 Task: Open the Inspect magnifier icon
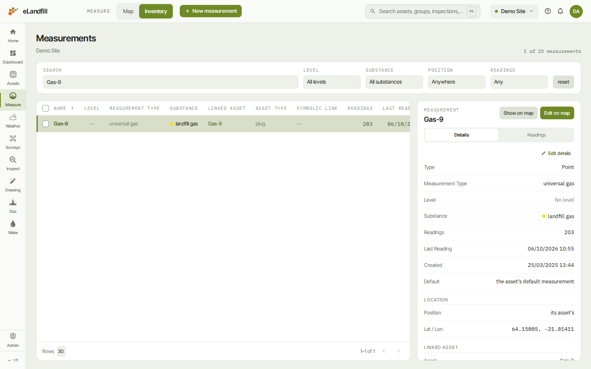pyautogui.click(x=13, y=160)
